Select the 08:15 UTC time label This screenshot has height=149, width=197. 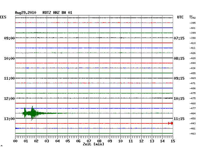click(x=179, y=59)
